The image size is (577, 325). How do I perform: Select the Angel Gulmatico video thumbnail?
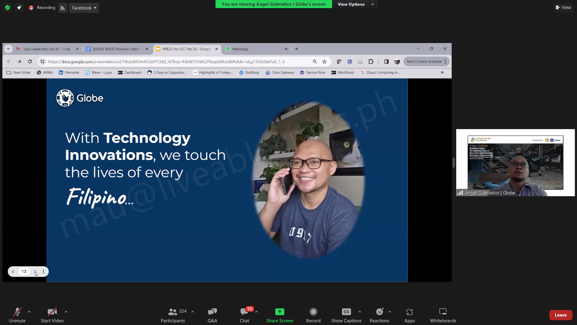click(515, 163)
